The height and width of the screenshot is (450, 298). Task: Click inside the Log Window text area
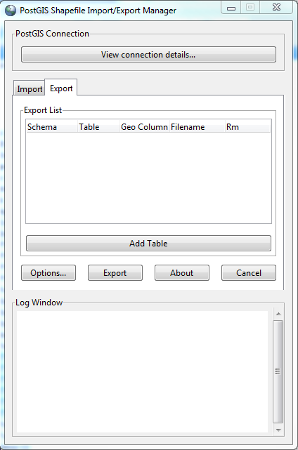[142, 371]
